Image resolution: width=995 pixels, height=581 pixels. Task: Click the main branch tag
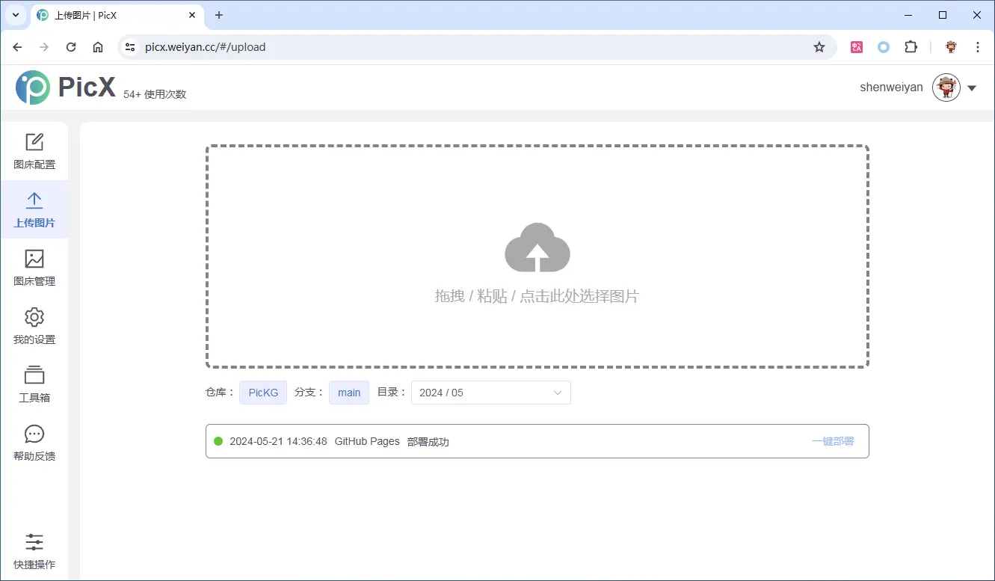click(349, 393)
